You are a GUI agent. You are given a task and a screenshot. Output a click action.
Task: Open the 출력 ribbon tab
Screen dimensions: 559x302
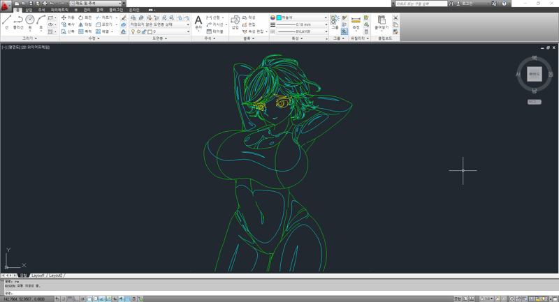pos(99,10)
